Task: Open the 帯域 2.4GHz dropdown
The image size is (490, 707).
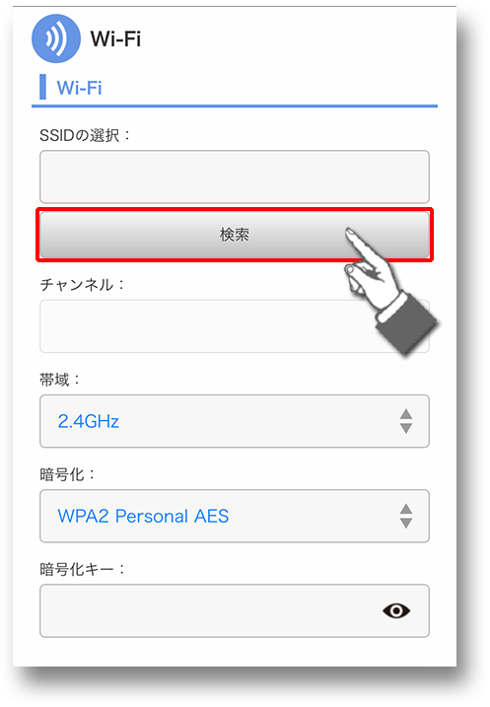Action: (235, 421)
